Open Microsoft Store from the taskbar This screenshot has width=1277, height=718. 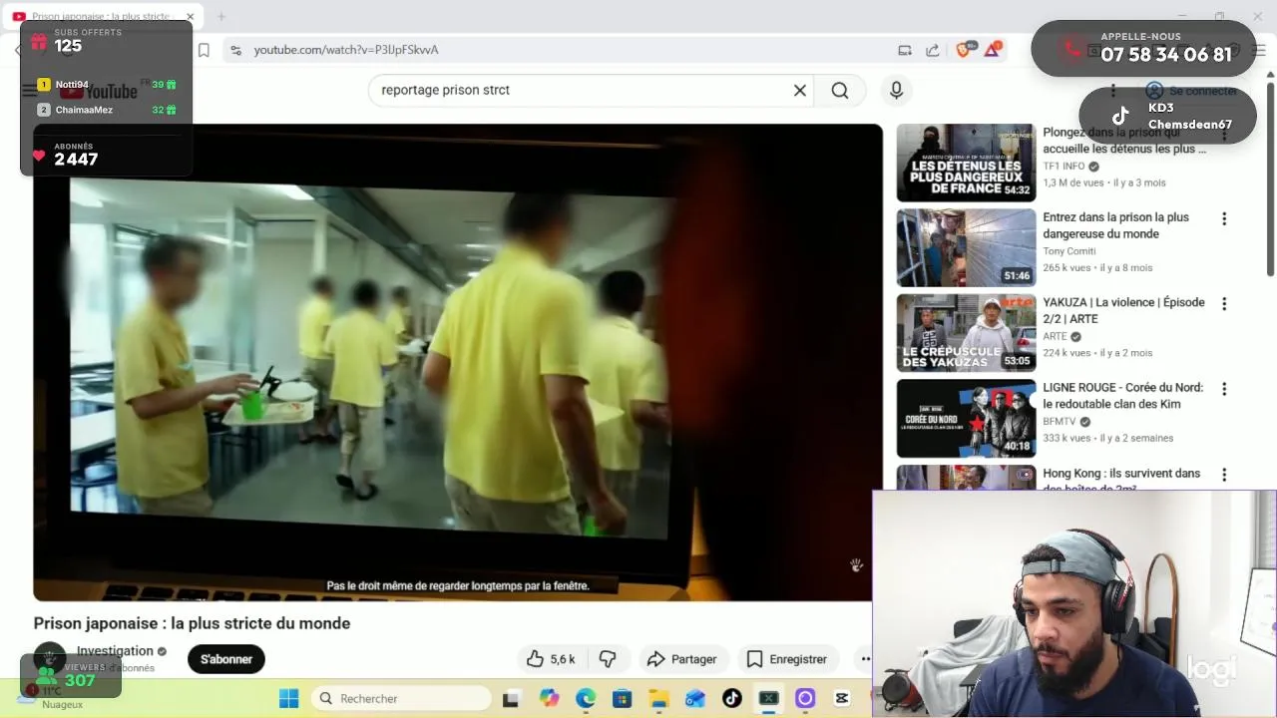click(622, 698)
